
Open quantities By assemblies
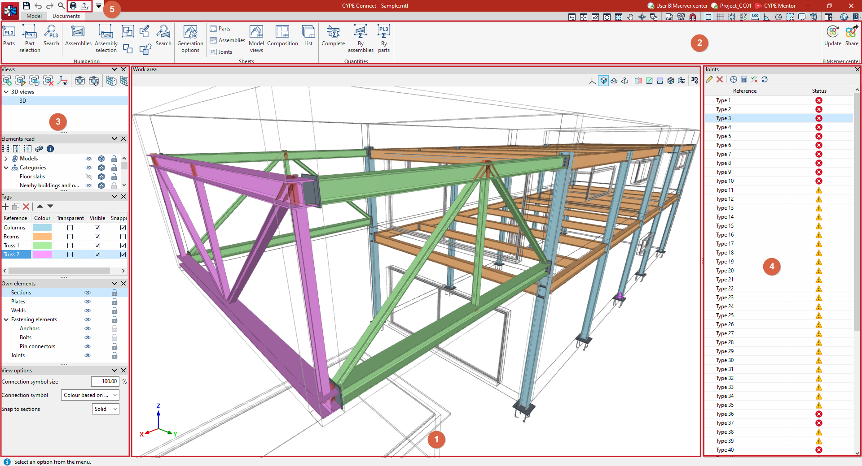[361, 39]
